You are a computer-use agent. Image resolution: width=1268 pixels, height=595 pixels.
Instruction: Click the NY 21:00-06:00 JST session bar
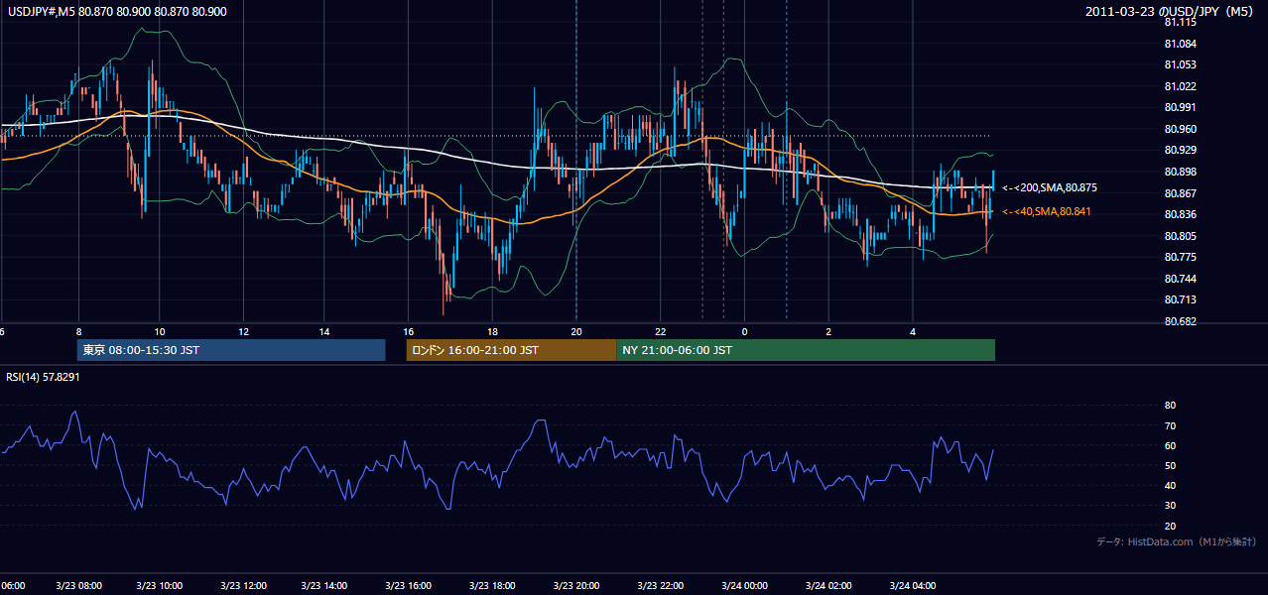(806, 350)
